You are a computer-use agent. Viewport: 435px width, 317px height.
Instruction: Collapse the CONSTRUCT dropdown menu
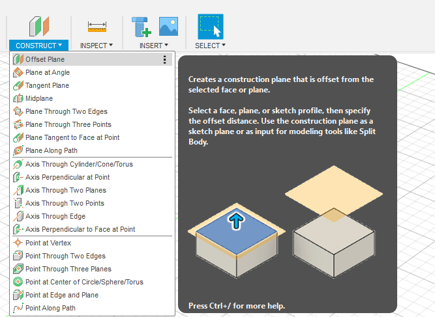[x=38, y=46]
